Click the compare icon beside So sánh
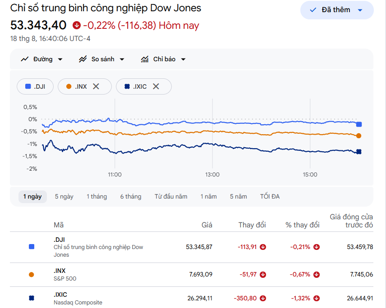The height and width of the screenshot is (308, 386). pos(83,59)
